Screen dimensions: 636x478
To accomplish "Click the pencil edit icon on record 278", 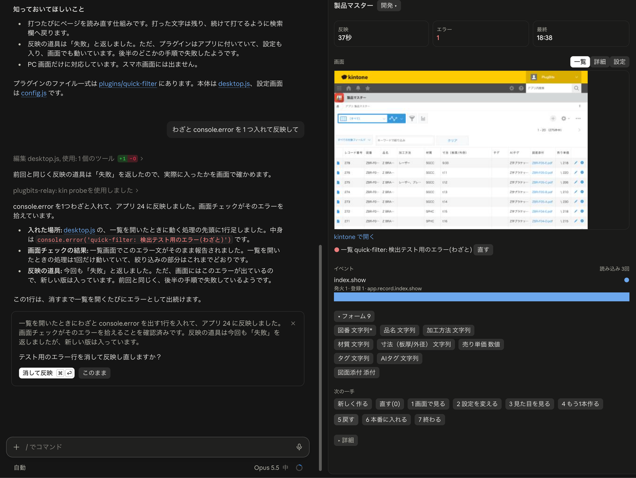I will tap(576, 163).
